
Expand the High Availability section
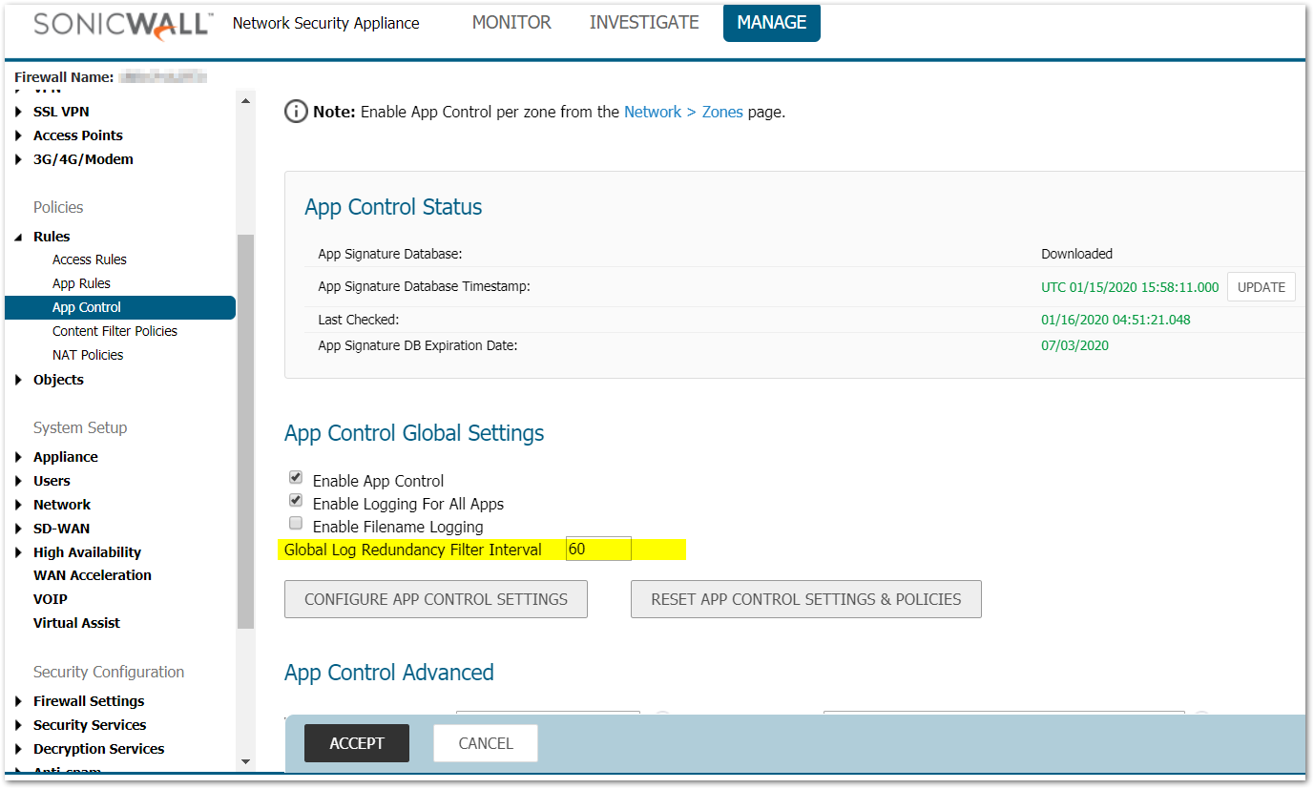click(19, 552)
